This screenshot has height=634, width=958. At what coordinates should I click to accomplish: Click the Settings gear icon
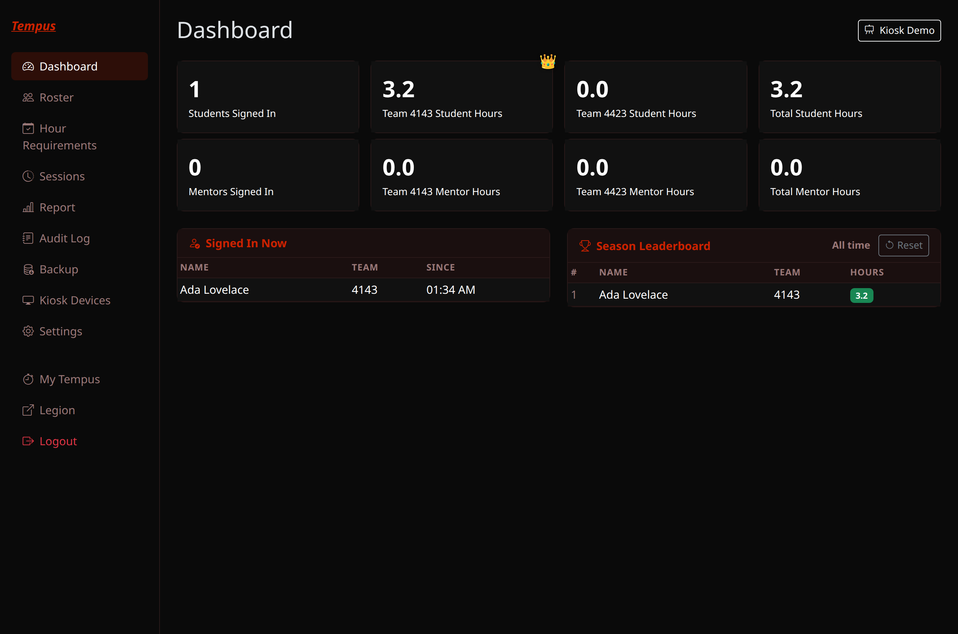[x=28, y=331]
